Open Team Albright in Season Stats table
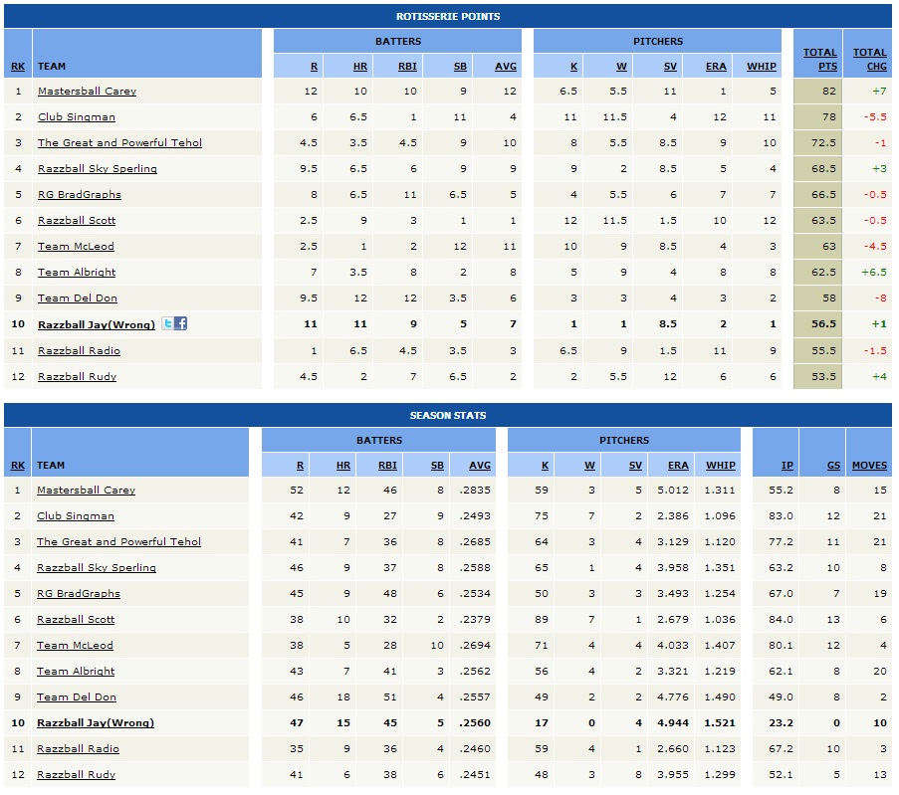Screen dimensions: 899x795 pyautogui.click(x=76, y=672)
